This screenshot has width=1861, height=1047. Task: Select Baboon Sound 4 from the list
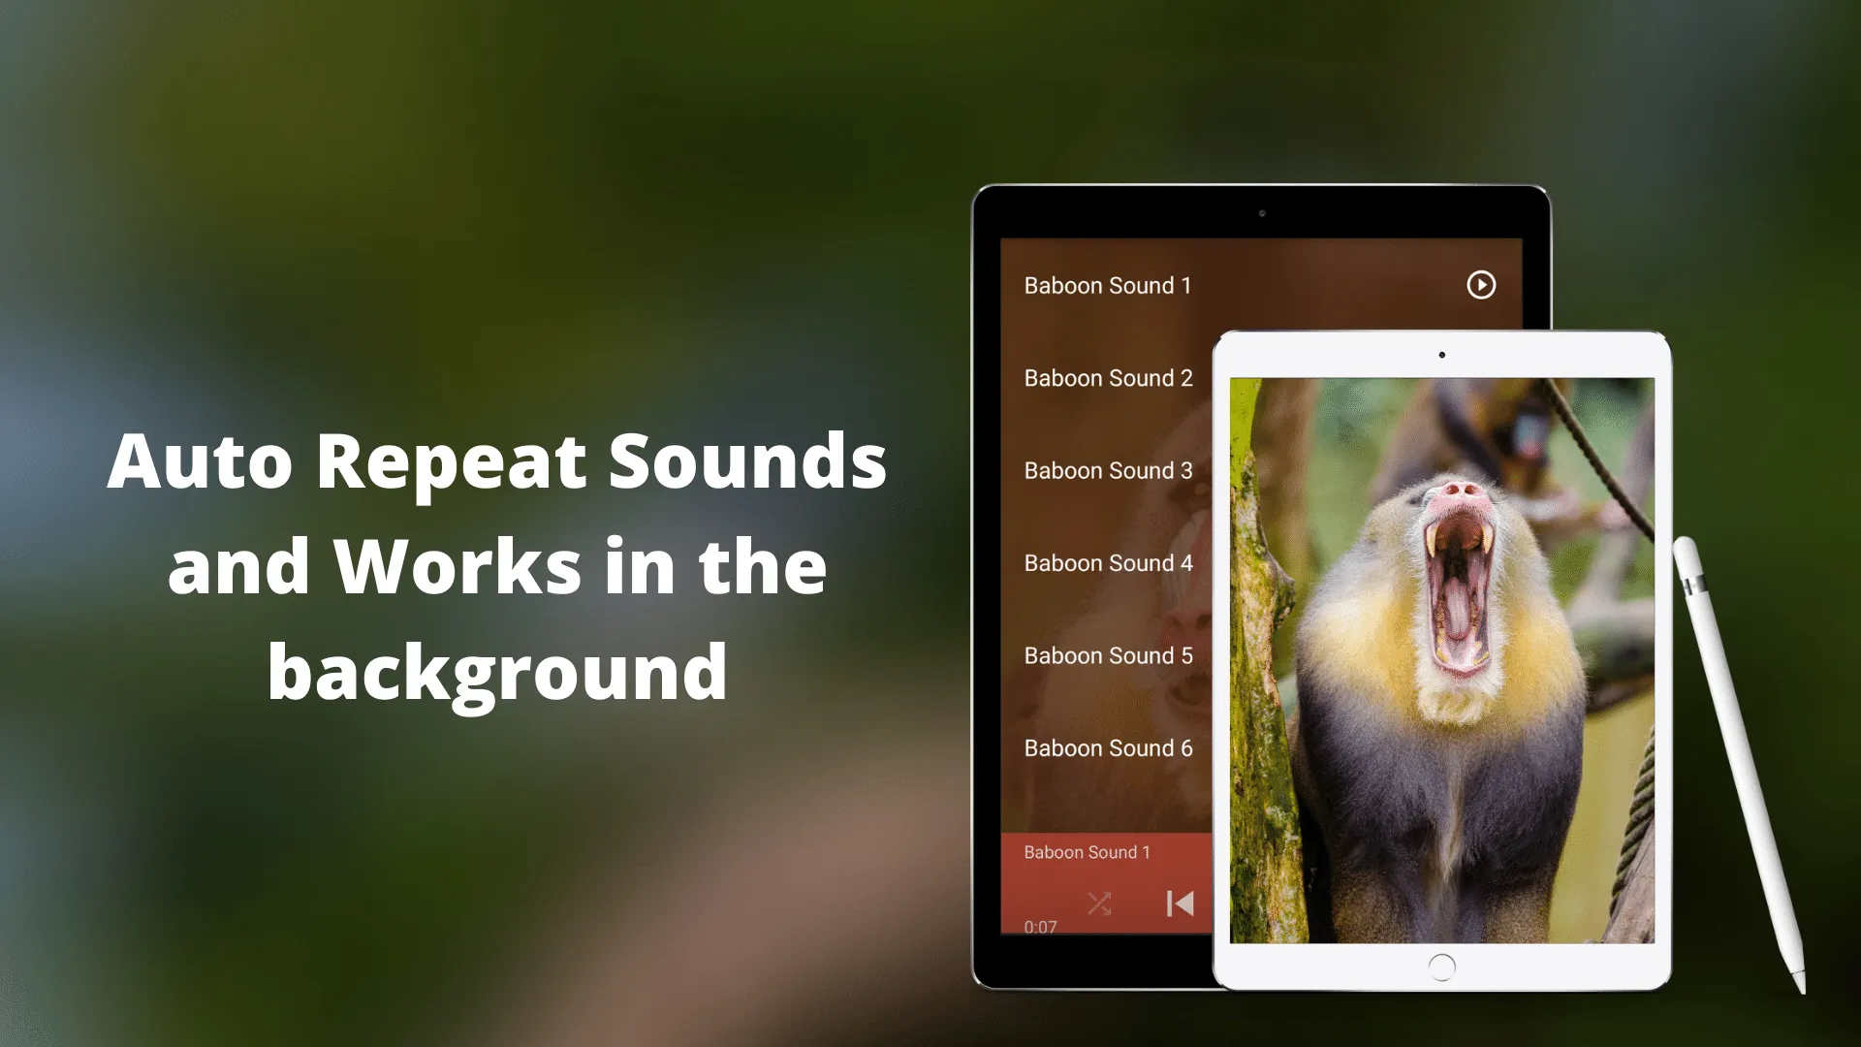click(1108, 562)
